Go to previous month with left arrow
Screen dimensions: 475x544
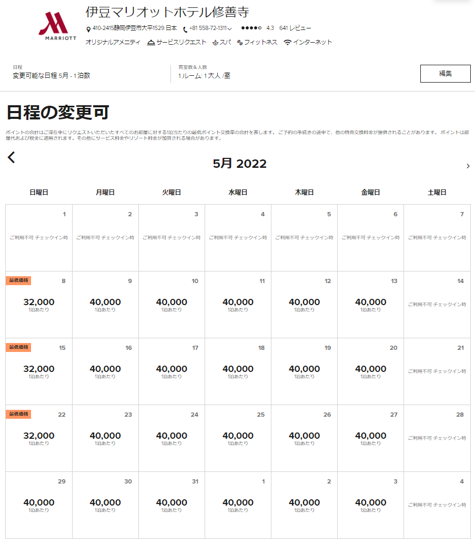12,157
